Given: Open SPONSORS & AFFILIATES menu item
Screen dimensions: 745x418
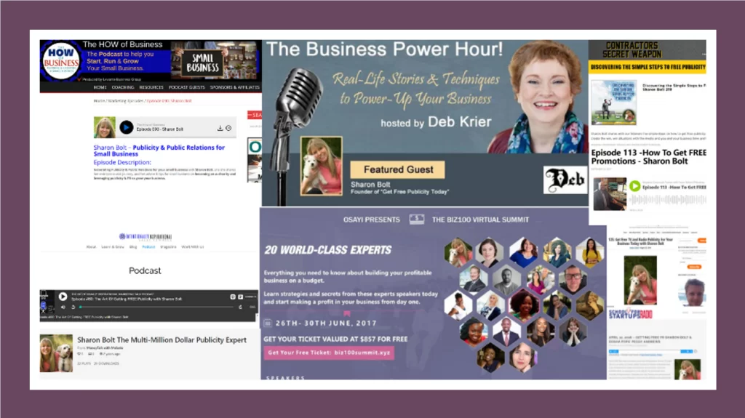Looking at the screenshot, I should [235, 87].
